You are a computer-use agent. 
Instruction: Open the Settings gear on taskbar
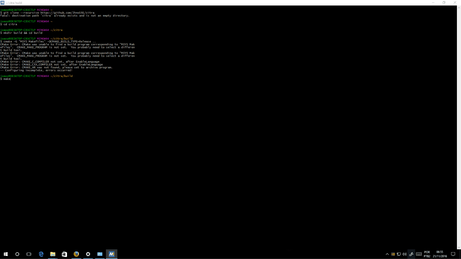pyautogui.click(x=88, y=254)
